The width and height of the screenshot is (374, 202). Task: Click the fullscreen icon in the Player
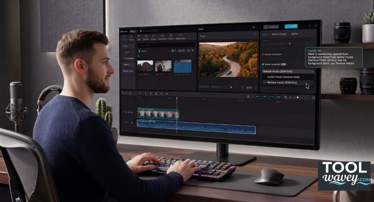(256, 88)
